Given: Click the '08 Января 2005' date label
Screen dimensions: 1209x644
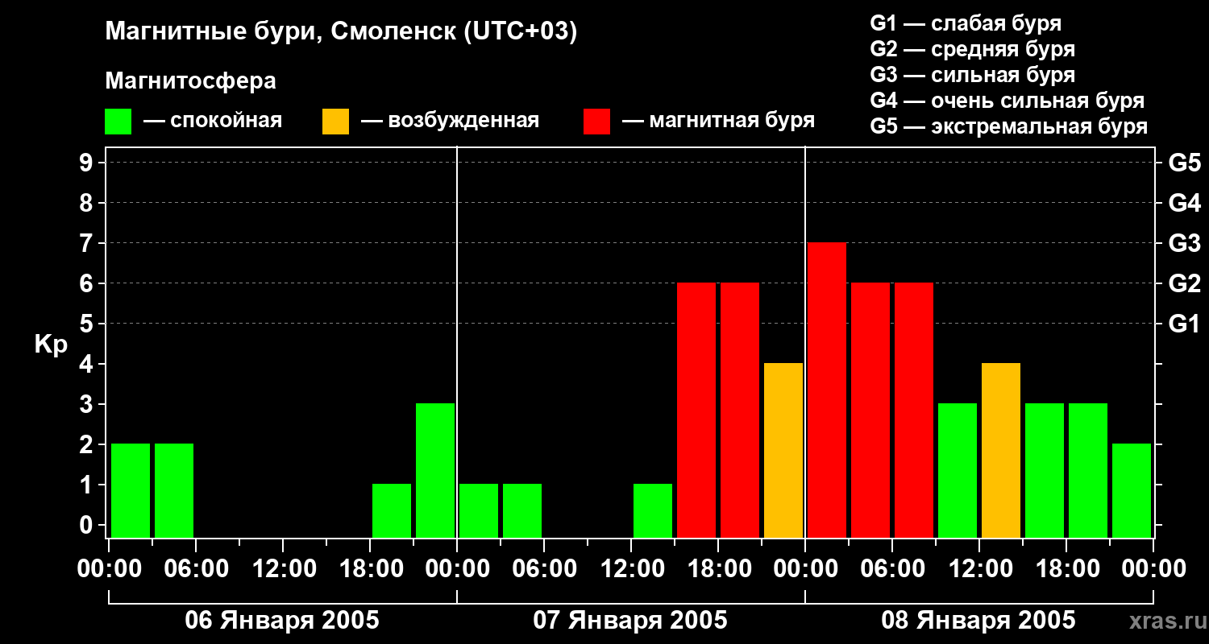Looking at the screenshot, I should coord(978,621).
